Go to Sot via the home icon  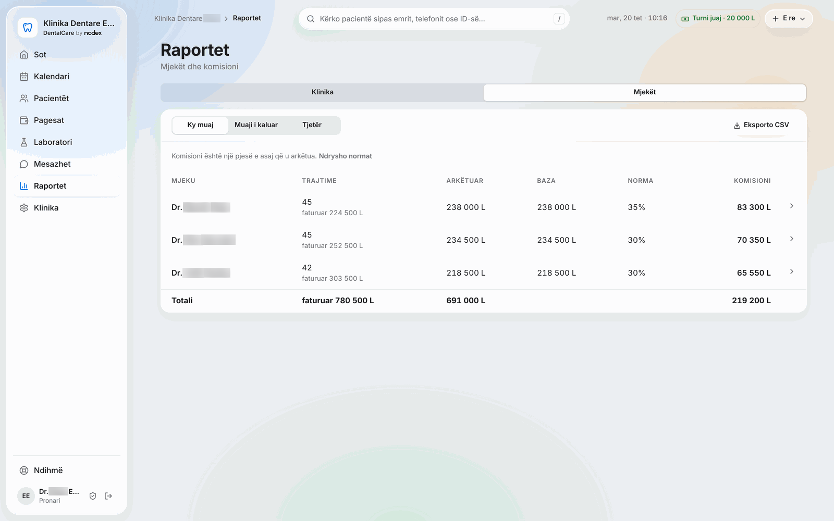pos(24,55)
